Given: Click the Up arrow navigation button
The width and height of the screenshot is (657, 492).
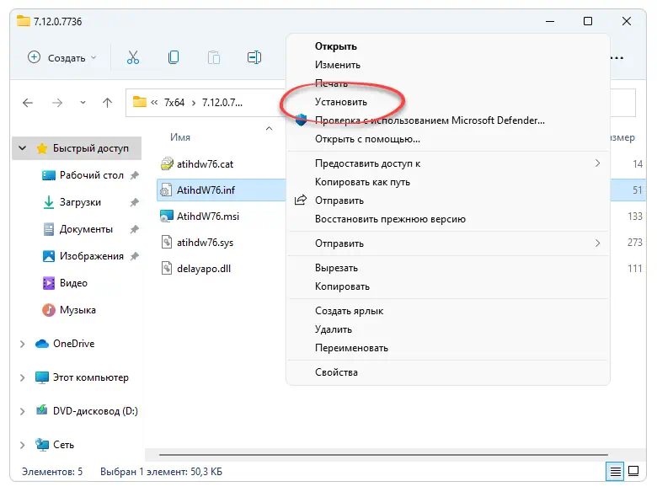Looking at the screenshot, I should point(107,103).
